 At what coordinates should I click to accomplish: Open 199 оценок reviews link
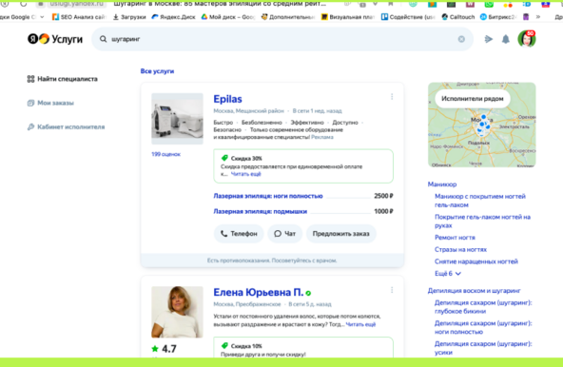click(x=165, y=154)
